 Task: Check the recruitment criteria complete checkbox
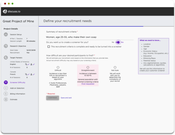point(49,47)
